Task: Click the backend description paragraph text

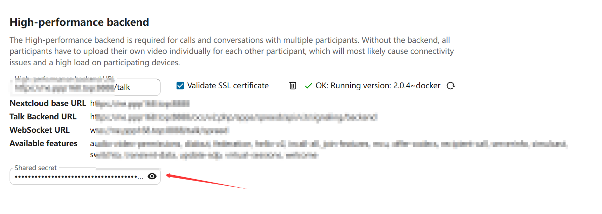Action: [231, 51]
